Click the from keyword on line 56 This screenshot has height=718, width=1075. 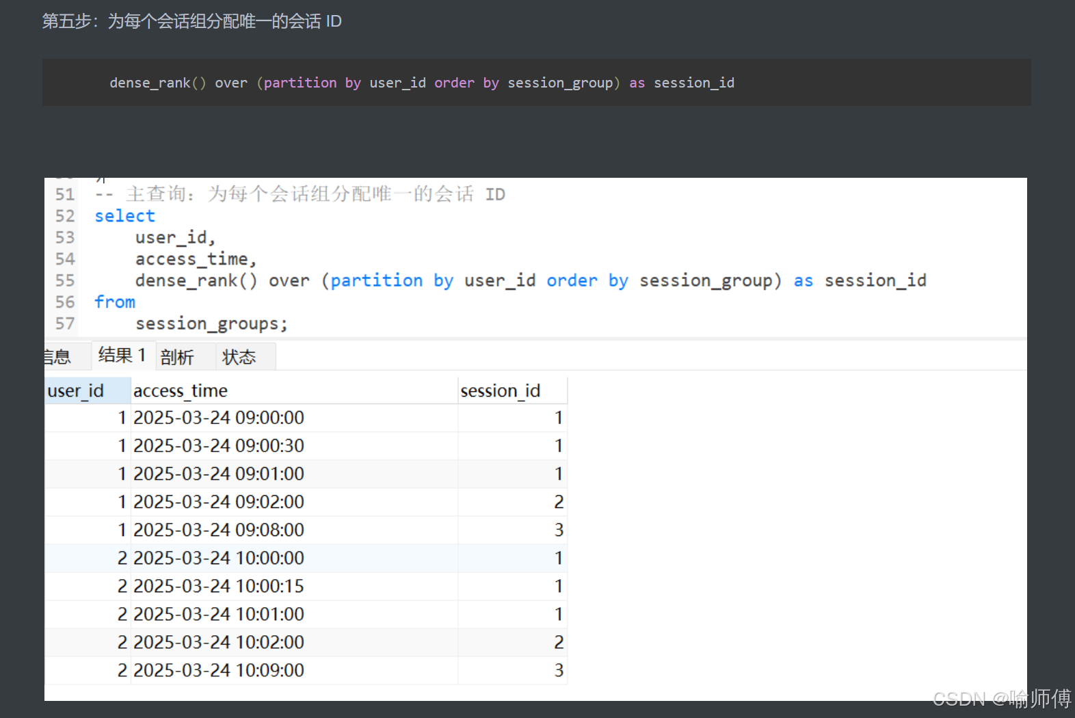tap(115, 302)
